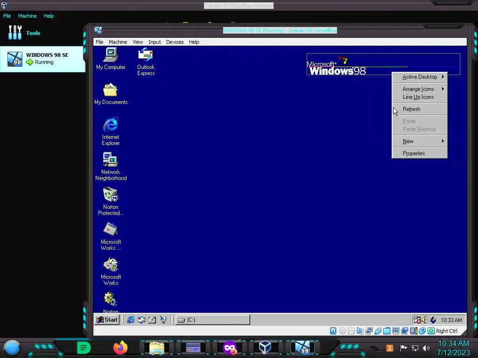
Task: Open VM window File menu
Action: [x=99, y=42]
